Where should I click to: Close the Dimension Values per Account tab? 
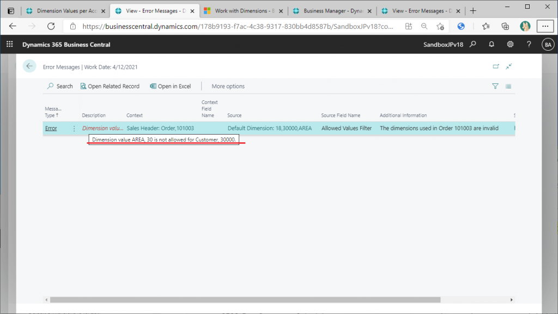103,11
